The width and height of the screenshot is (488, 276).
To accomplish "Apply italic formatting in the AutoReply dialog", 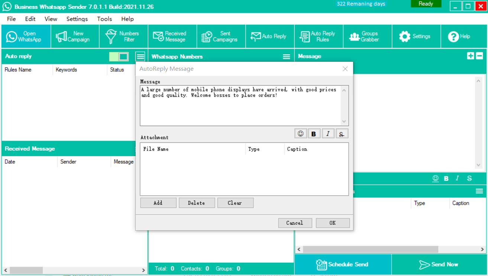I will tap(327, 134).
